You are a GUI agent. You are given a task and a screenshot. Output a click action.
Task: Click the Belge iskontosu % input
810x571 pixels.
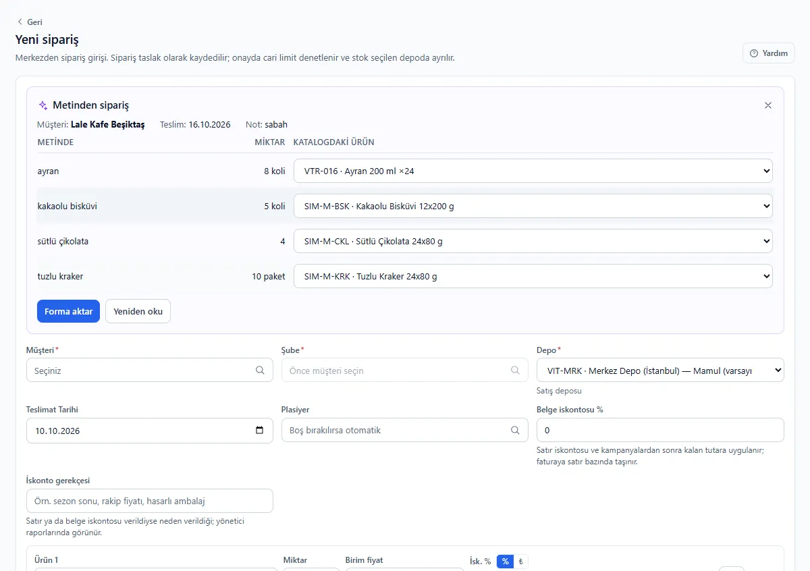tap(660, 430)
